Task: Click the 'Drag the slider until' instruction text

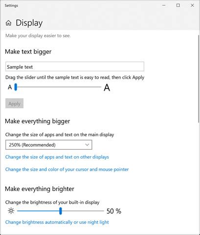Action: coord(75,77)
